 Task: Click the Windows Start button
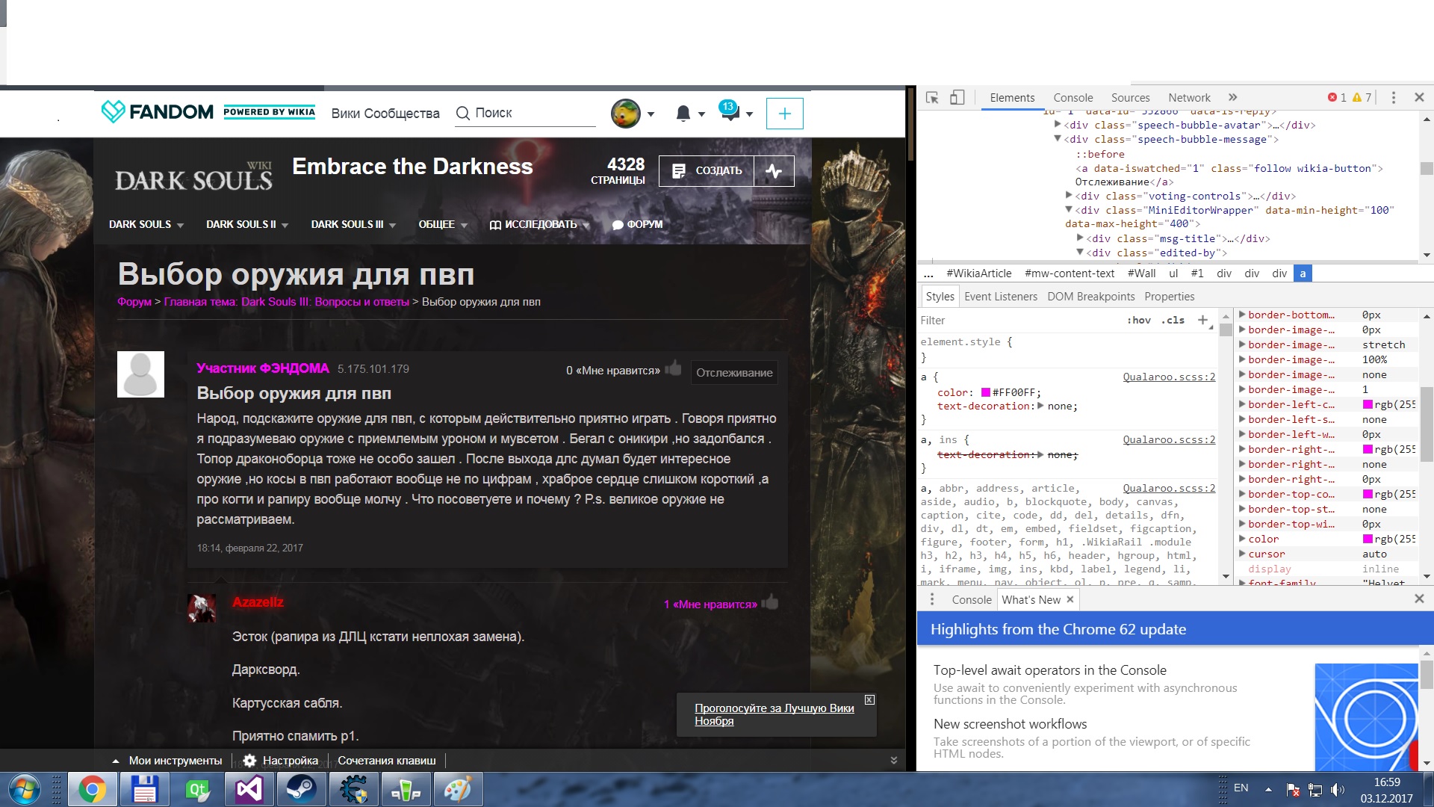[x=25, y=790]
